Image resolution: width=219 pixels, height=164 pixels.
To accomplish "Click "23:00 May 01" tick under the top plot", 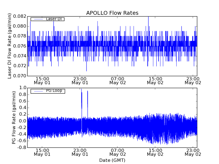I will coord(80,80).
